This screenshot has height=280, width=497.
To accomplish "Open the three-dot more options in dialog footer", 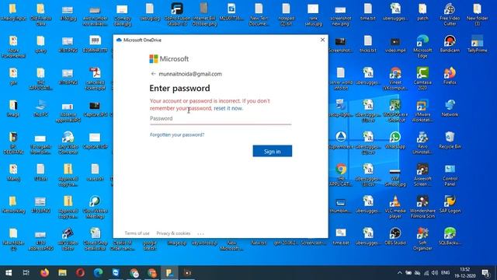I will coord(200,233).
